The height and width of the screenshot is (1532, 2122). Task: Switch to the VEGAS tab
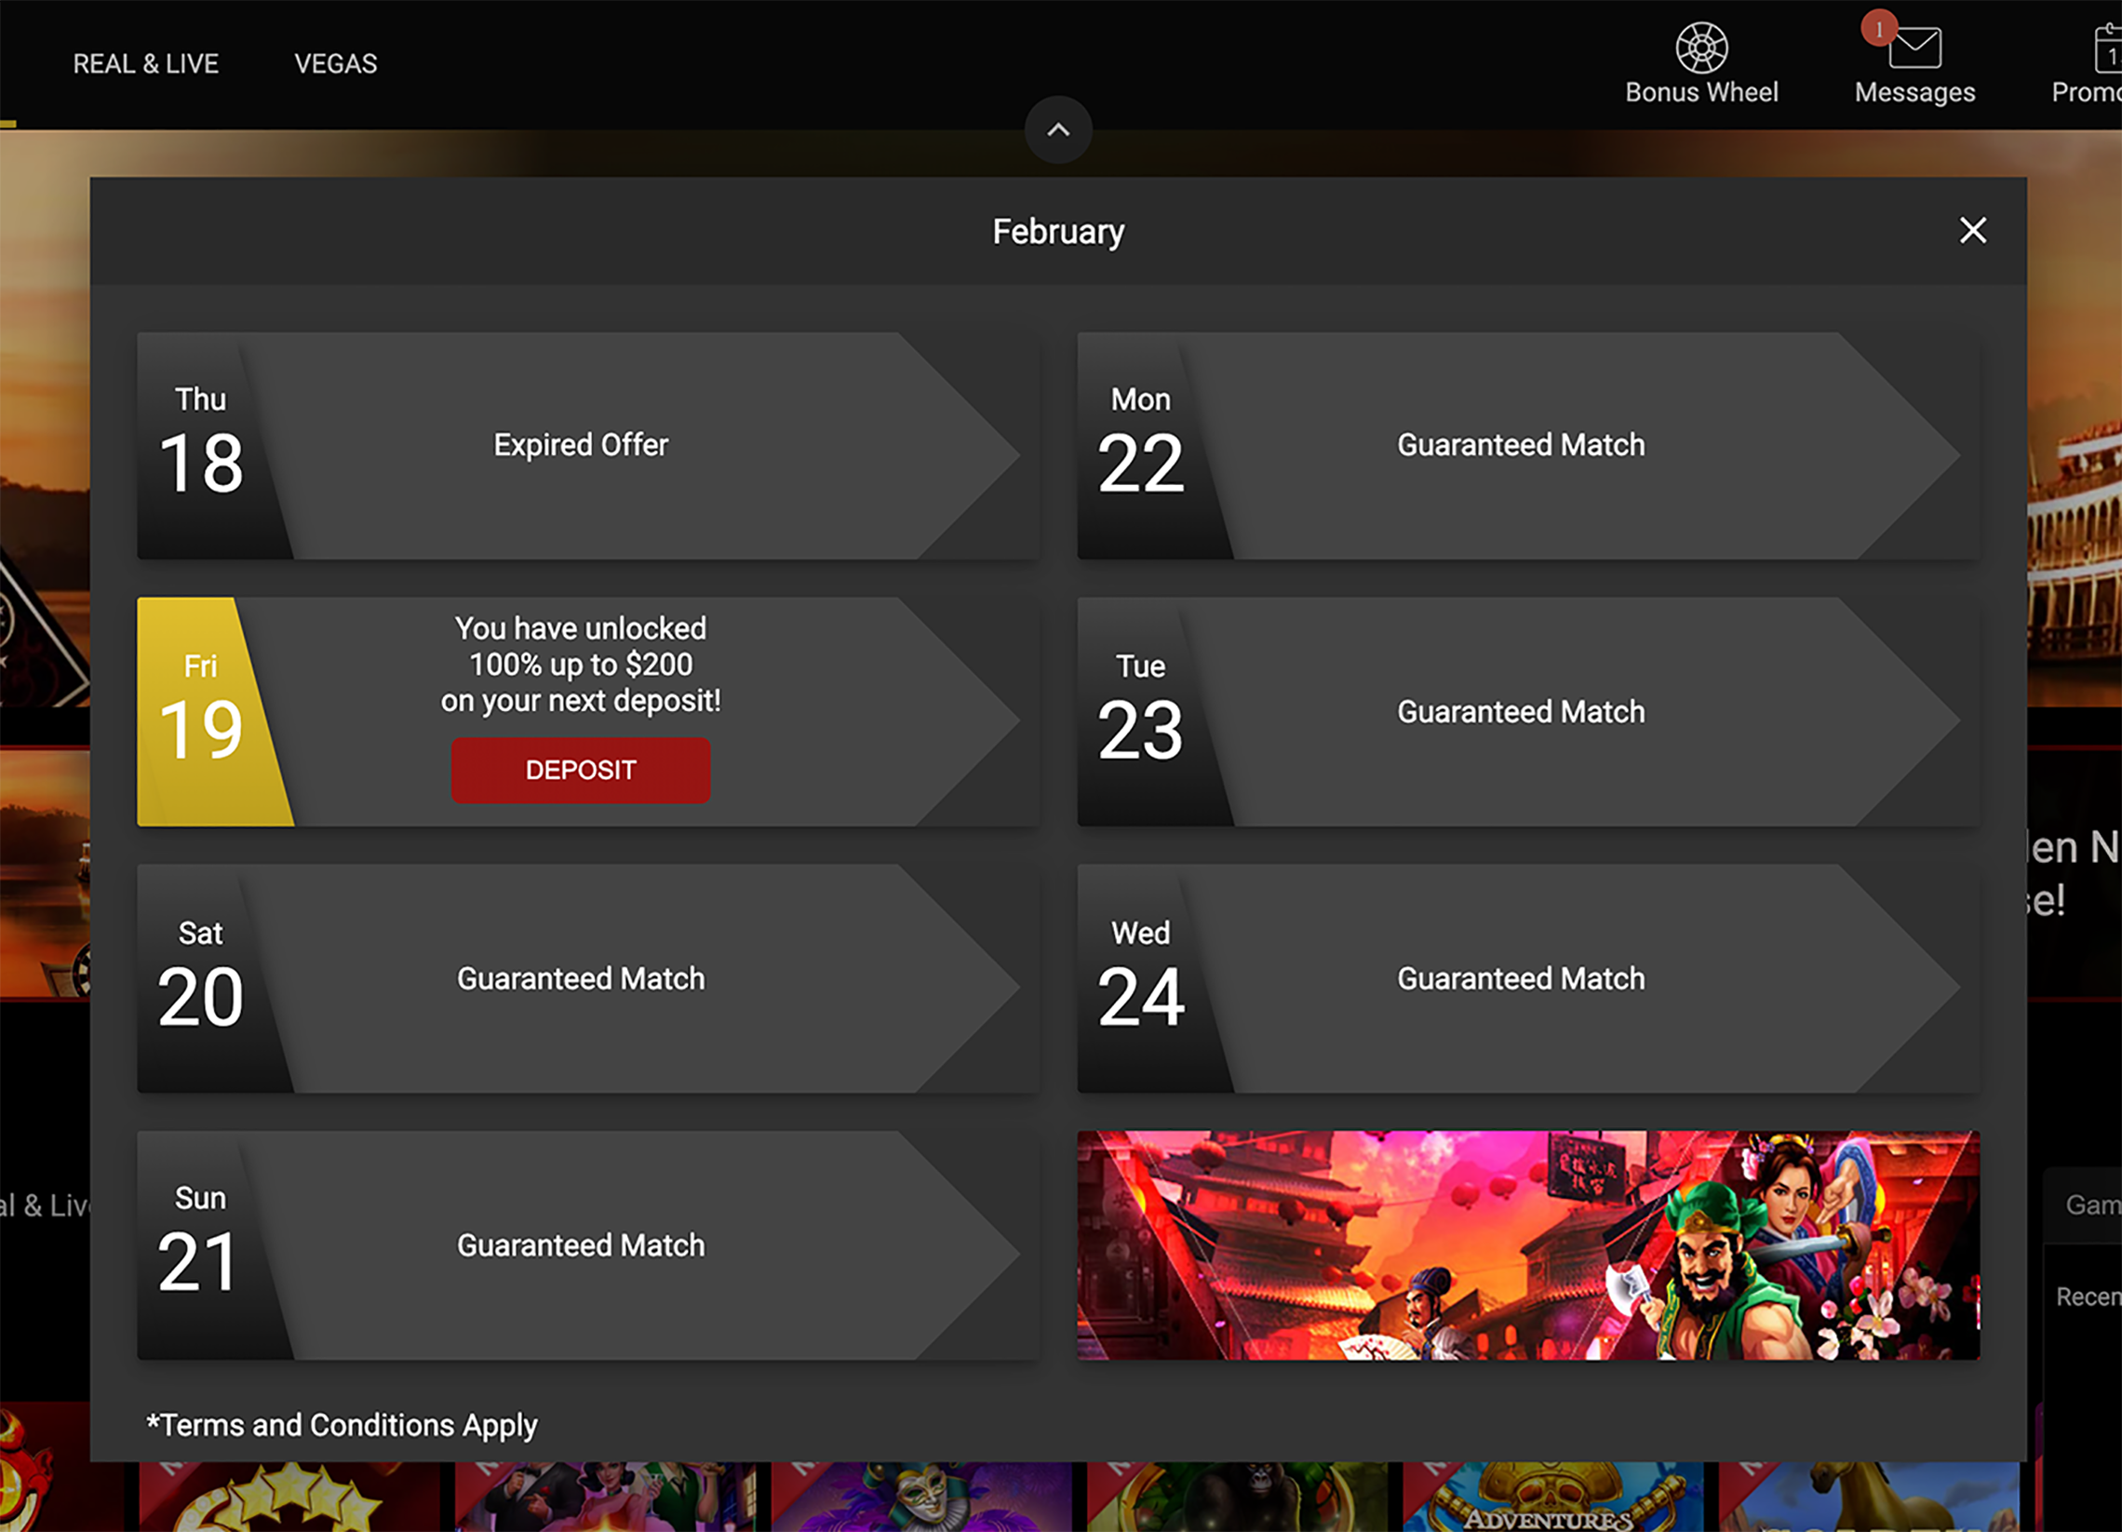(x=336, y=63)
